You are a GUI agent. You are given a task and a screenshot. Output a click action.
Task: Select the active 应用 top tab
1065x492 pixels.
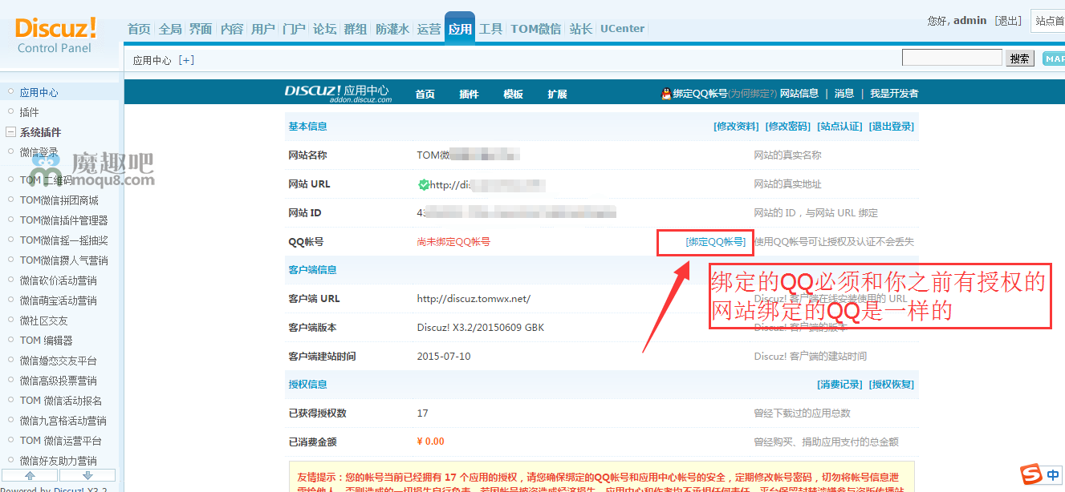coord(460,29)
